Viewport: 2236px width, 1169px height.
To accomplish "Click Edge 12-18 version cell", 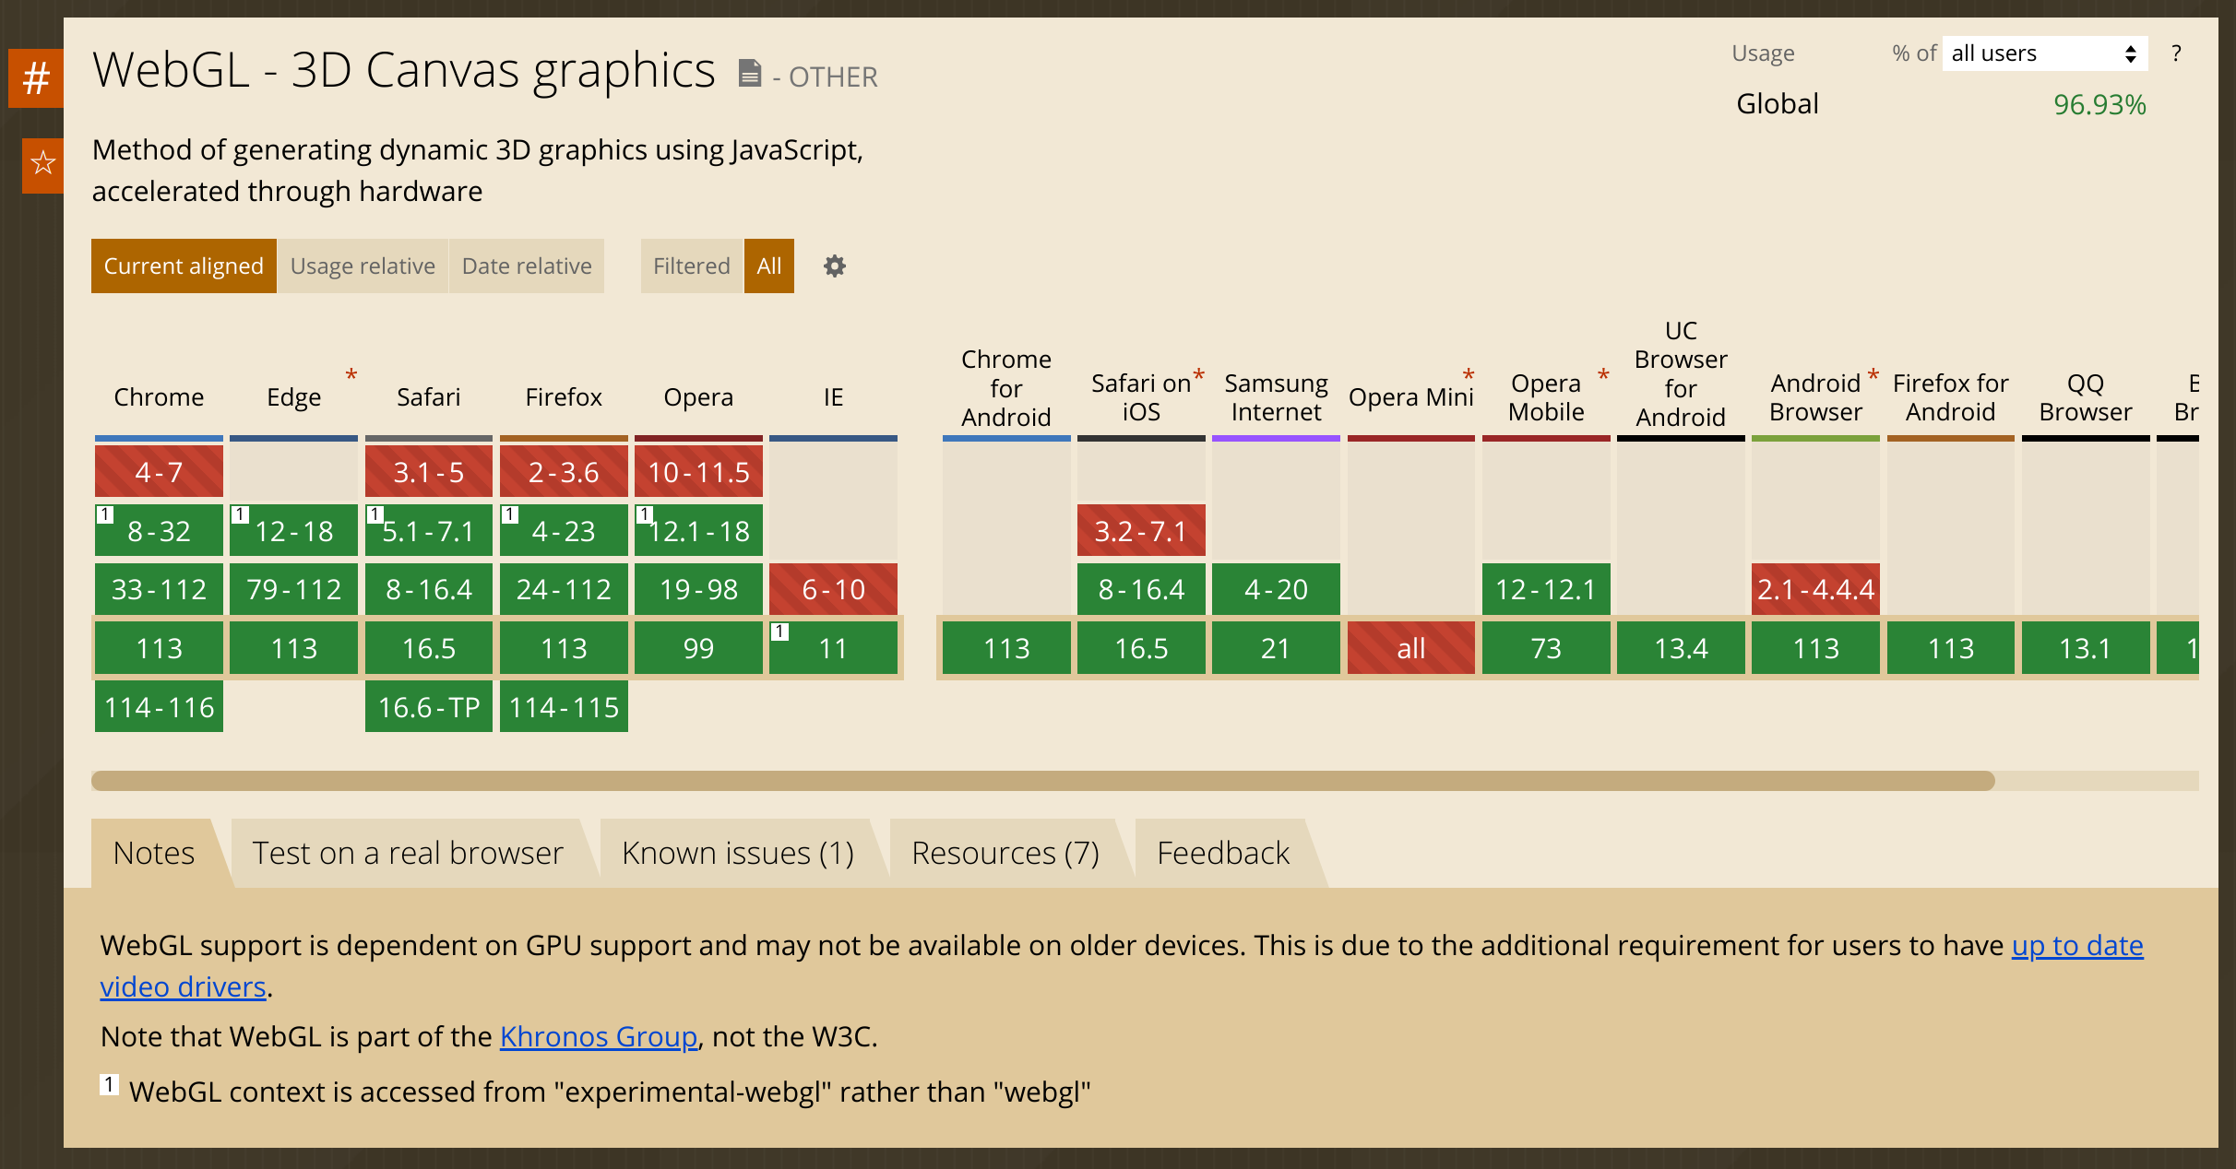I will point(293,531).
